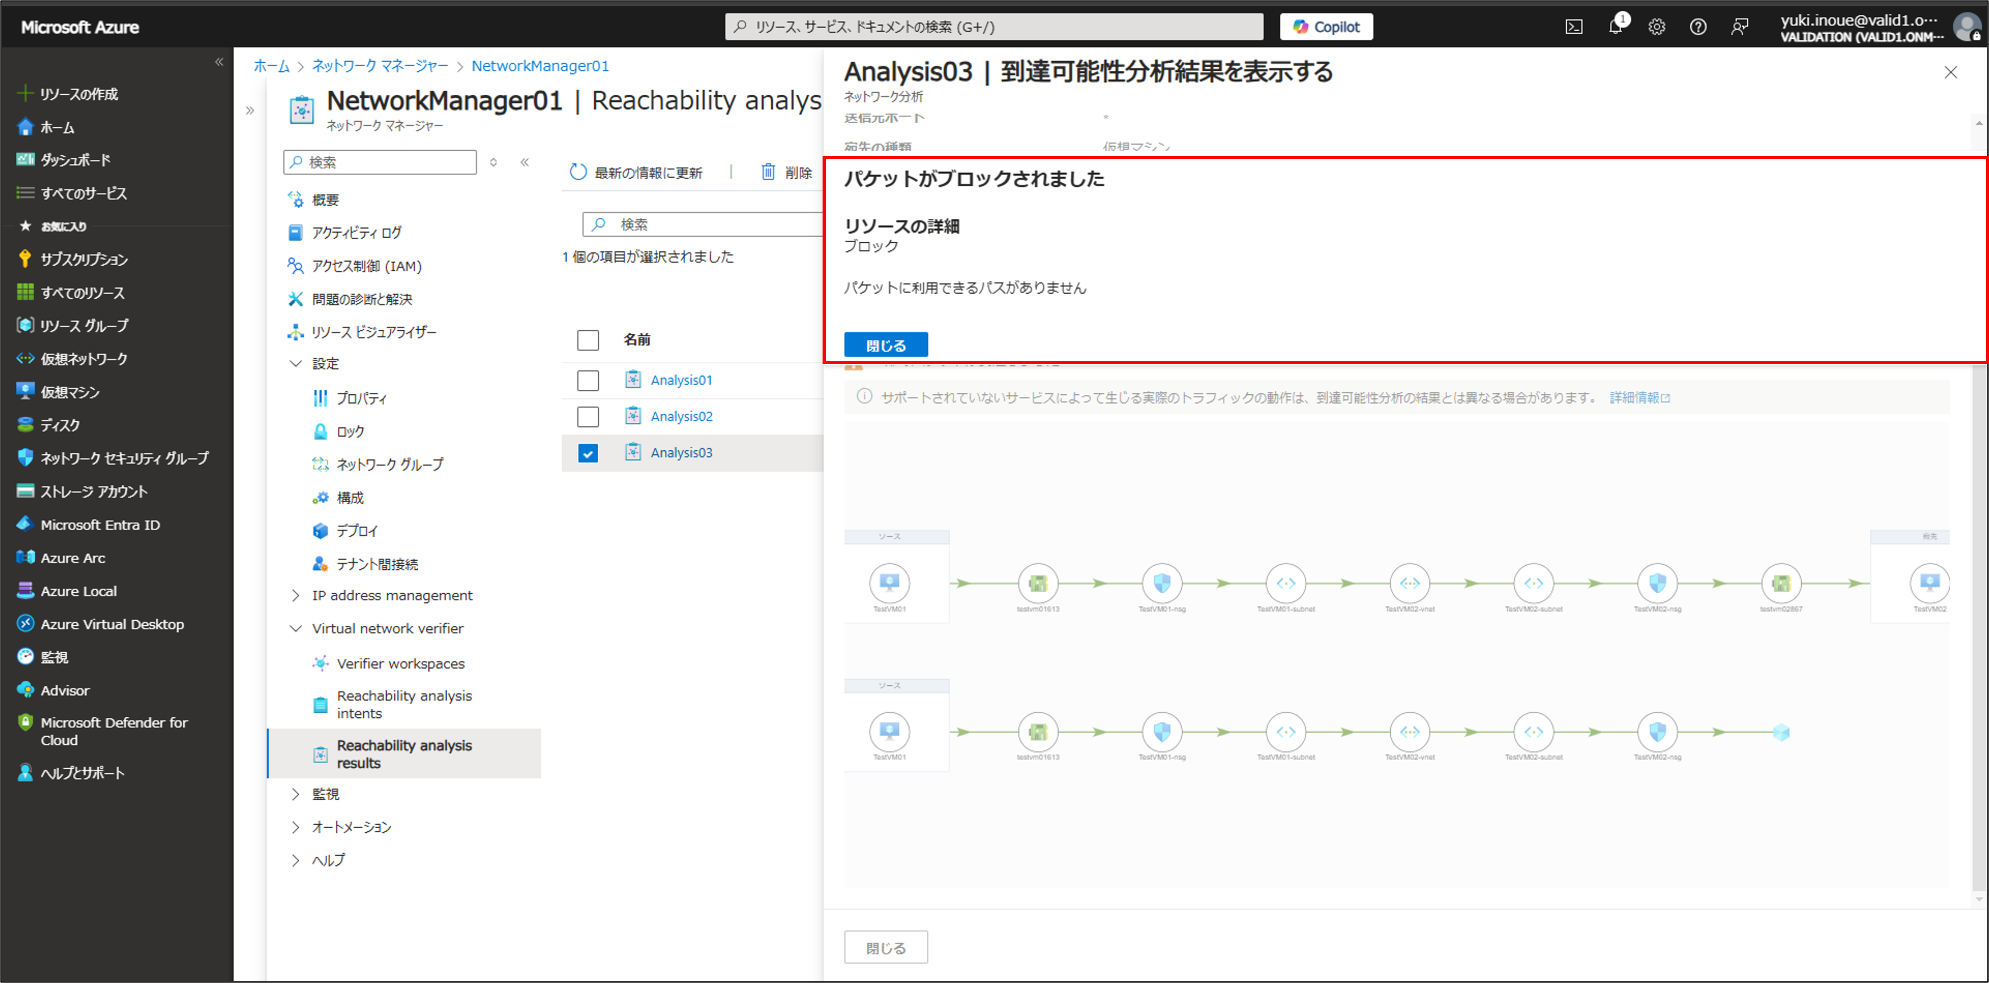
Task: Open リソース ビジュアライザー
Action: click(x=361, y=332)
